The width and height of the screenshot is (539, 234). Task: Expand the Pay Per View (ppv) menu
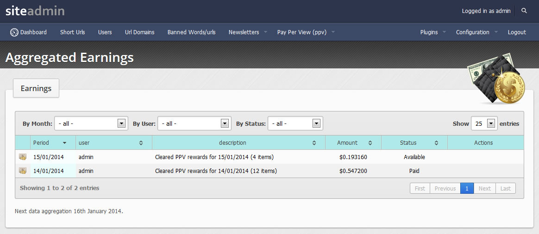pos(306,32)
